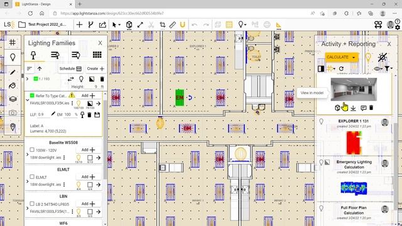Switch to the grid array tab
Viewport: 402px width, 226px height.
click(x=97, y=55)
